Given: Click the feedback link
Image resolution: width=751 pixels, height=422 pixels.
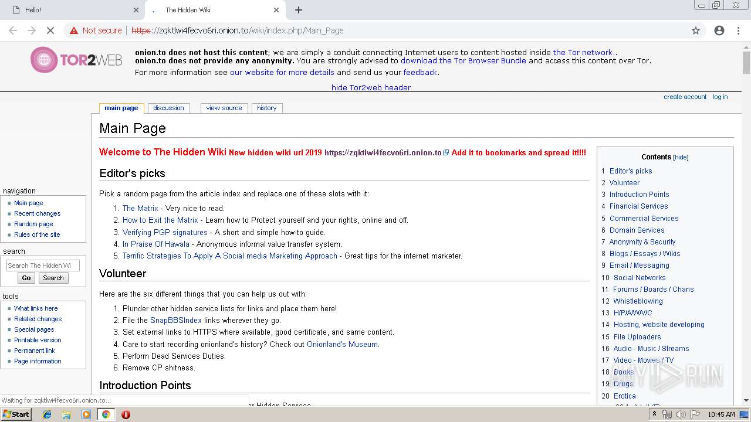Looking at the screenshot, I should tap(420, 73).
